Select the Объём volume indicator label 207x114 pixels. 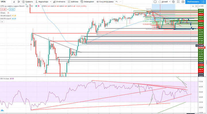[3, 13]
